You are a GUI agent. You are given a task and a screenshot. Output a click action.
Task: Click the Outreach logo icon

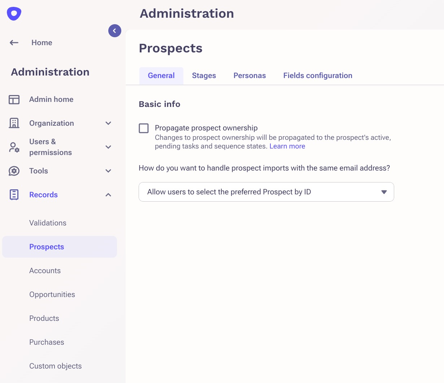click(14, 14)
